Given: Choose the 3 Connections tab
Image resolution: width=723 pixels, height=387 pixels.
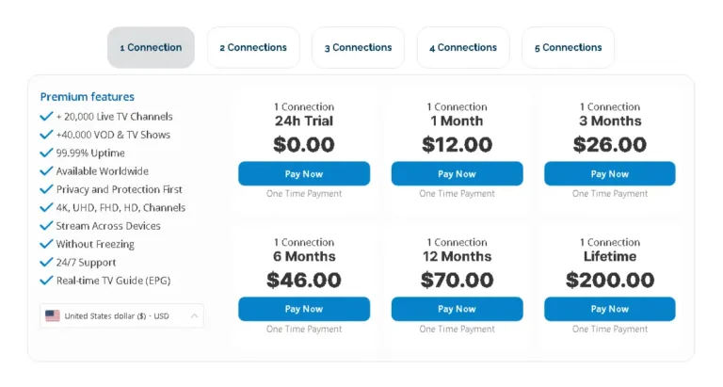Looking at the screenshot, I should [358, 47].
